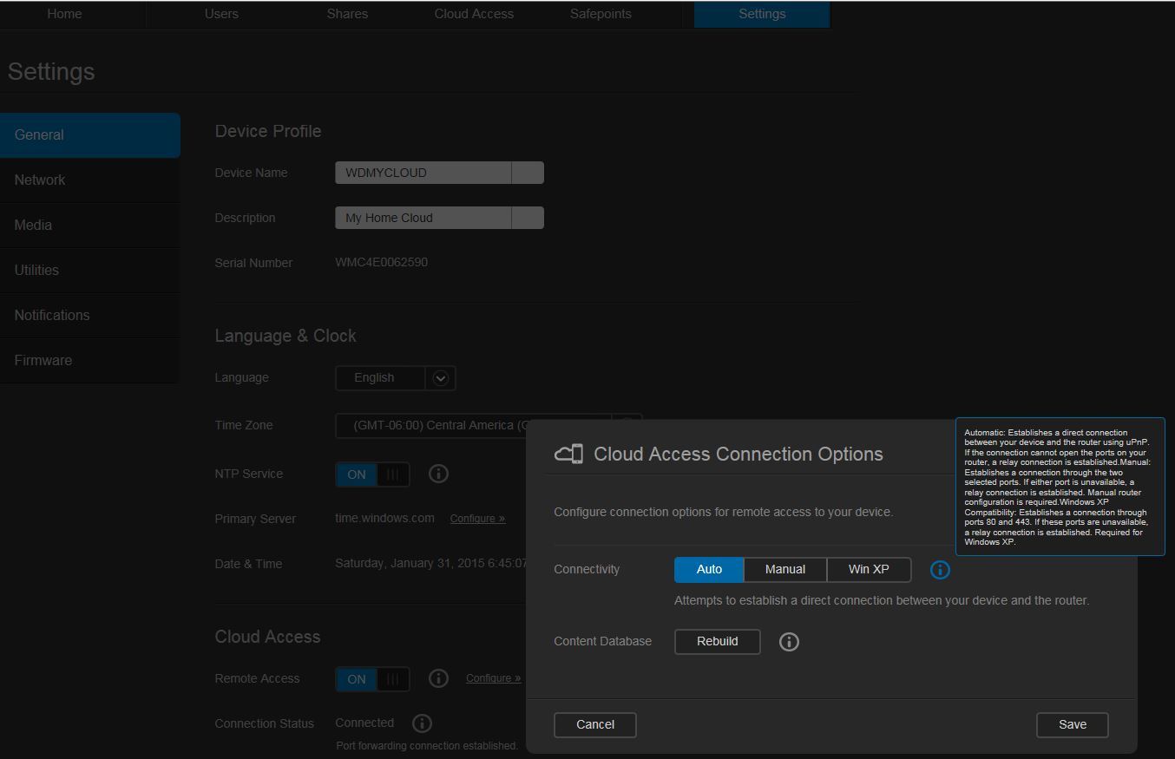
Task: Select Manual connectivity mode
Action: [x=785, y=570]
